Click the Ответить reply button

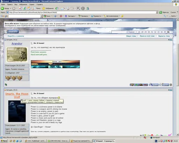click(12, 31)
